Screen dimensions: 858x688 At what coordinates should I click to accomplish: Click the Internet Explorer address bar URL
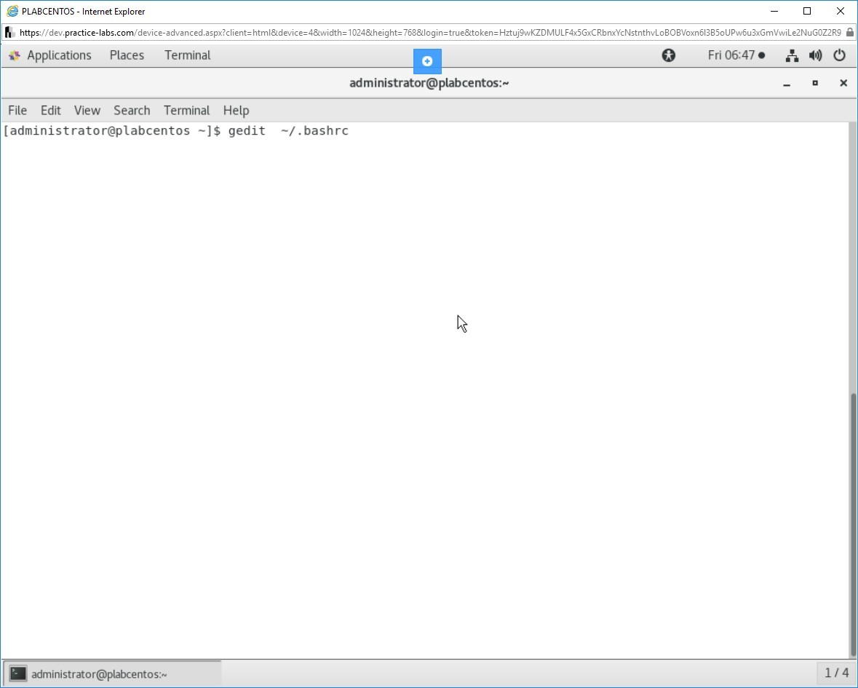click(429, 33)
